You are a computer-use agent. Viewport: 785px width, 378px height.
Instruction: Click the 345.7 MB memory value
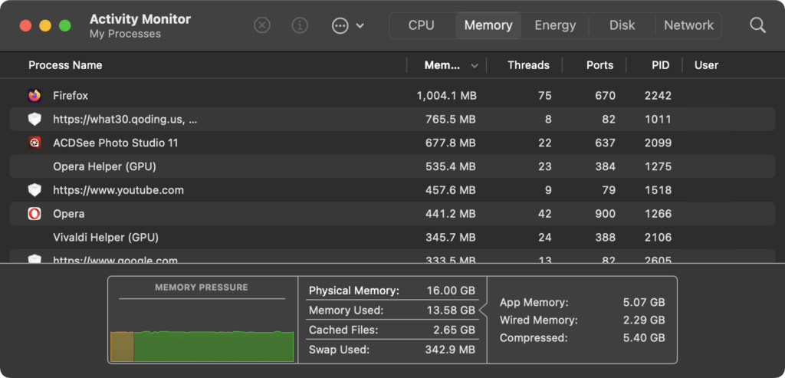click(x=451, y=238)
